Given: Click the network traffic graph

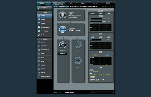Looking at the screenshot, I should pyautogui.click(x=101, y=61).
